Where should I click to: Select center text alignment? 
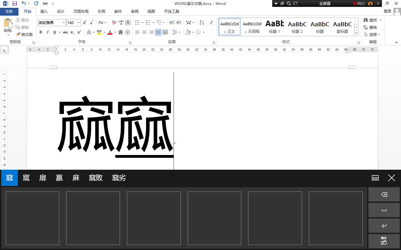[144, 32]
